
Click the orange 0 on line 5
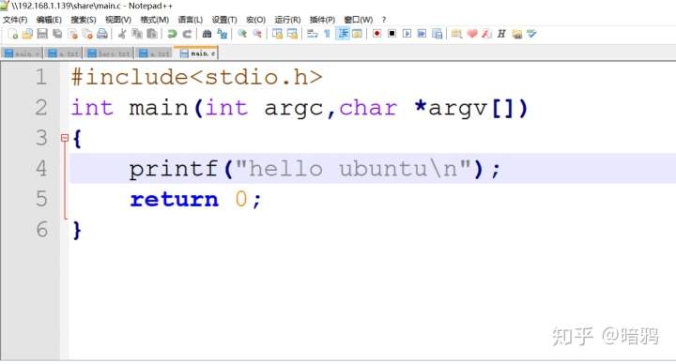click(241, 199)
